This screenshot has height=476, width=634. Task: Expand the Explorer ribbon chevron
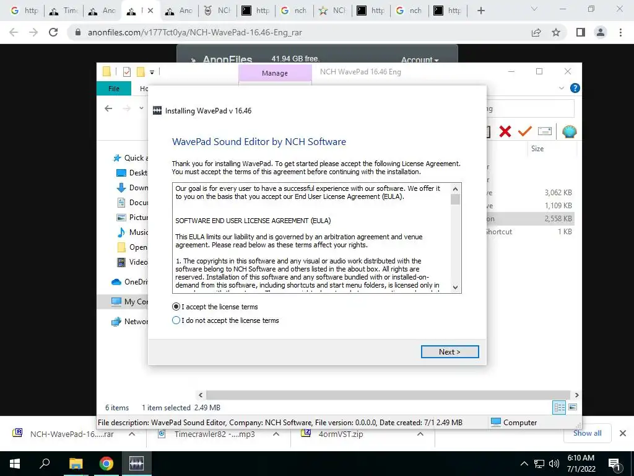(561, 88)
